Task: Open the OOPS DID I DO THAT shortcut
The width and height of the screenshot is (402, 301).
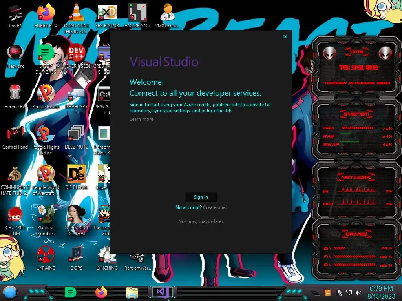Action: 77,221
